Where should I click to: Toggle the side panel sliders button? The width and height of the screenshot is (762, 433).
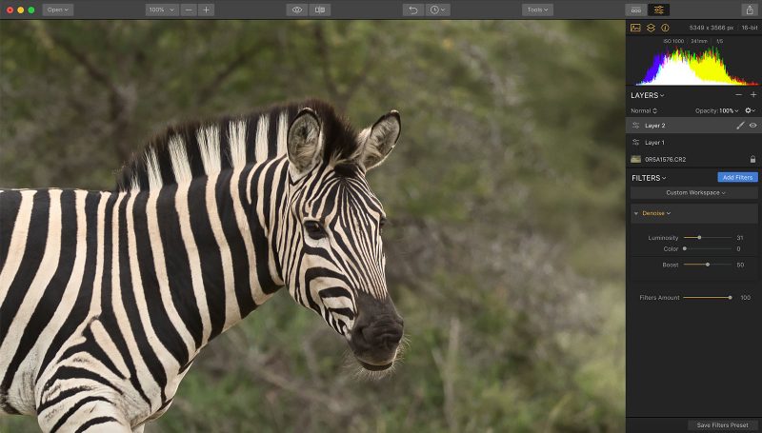tap(658, 10)
